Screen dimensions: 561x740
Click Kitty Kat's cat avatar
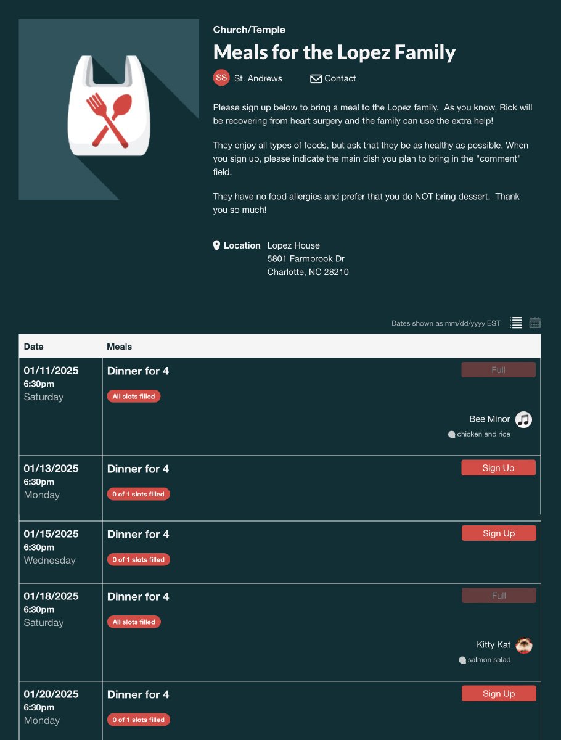tap(524, 645)
